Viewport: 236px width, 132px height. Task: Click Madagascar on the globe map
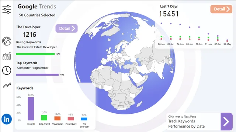tap(139, 104)
